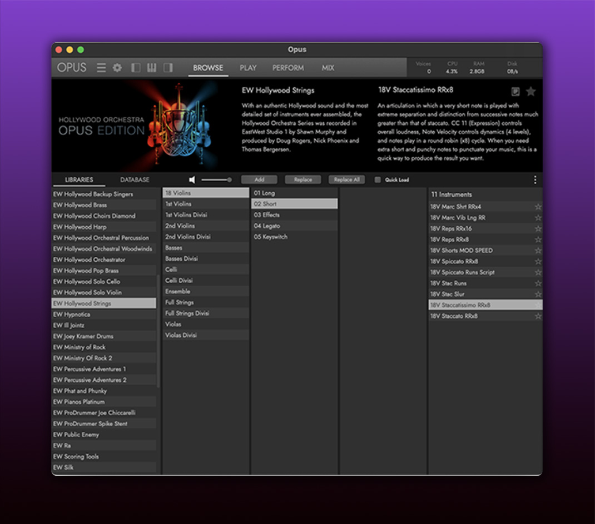Select EW Pianos Platinum library
Viewport: 595px width, 524px height.
pos(104,402)
